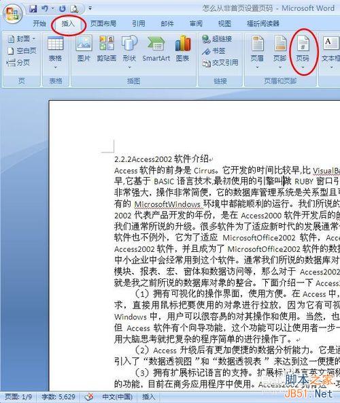
Task: Insert a chart with 图表
Action: (183, 49)
